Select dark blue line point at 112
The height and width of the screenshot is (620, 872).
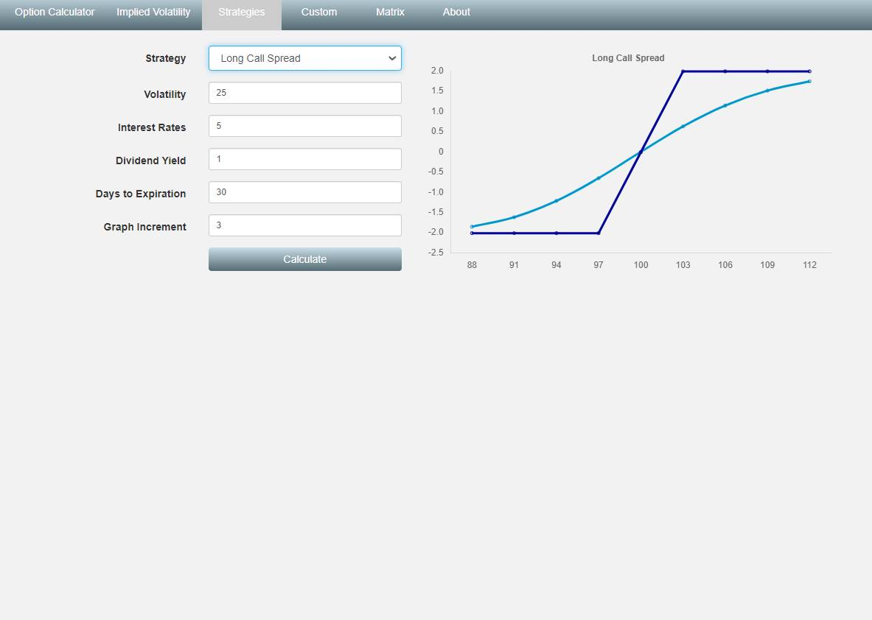point(809,71)
